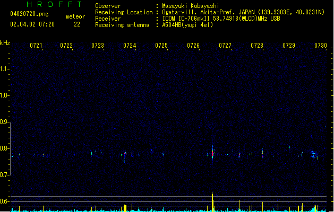
Task: Click the date stamp 02.04.02 07:20
Action: coord(32,24)
